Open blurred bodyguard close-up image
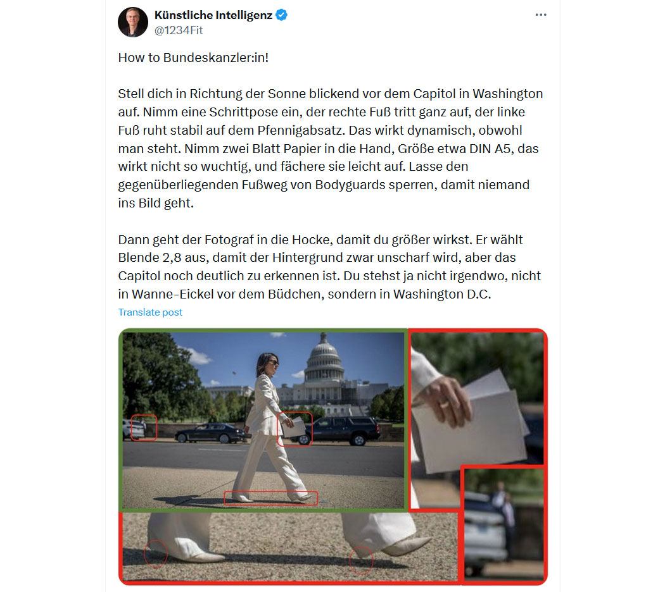 point(503,524)
